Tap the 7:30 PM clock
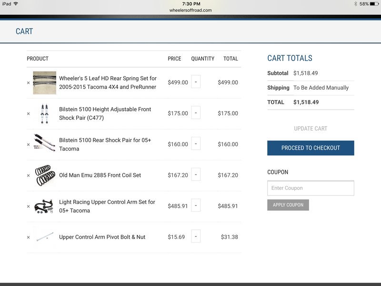Image resolution: width=381 pixels, height=286 pixels. click(191, 4)
